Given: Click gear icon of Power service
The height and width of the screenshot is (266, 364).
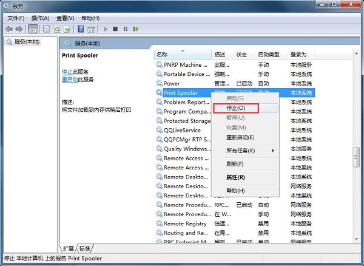Looking at the screenshot, I should 159,83.
